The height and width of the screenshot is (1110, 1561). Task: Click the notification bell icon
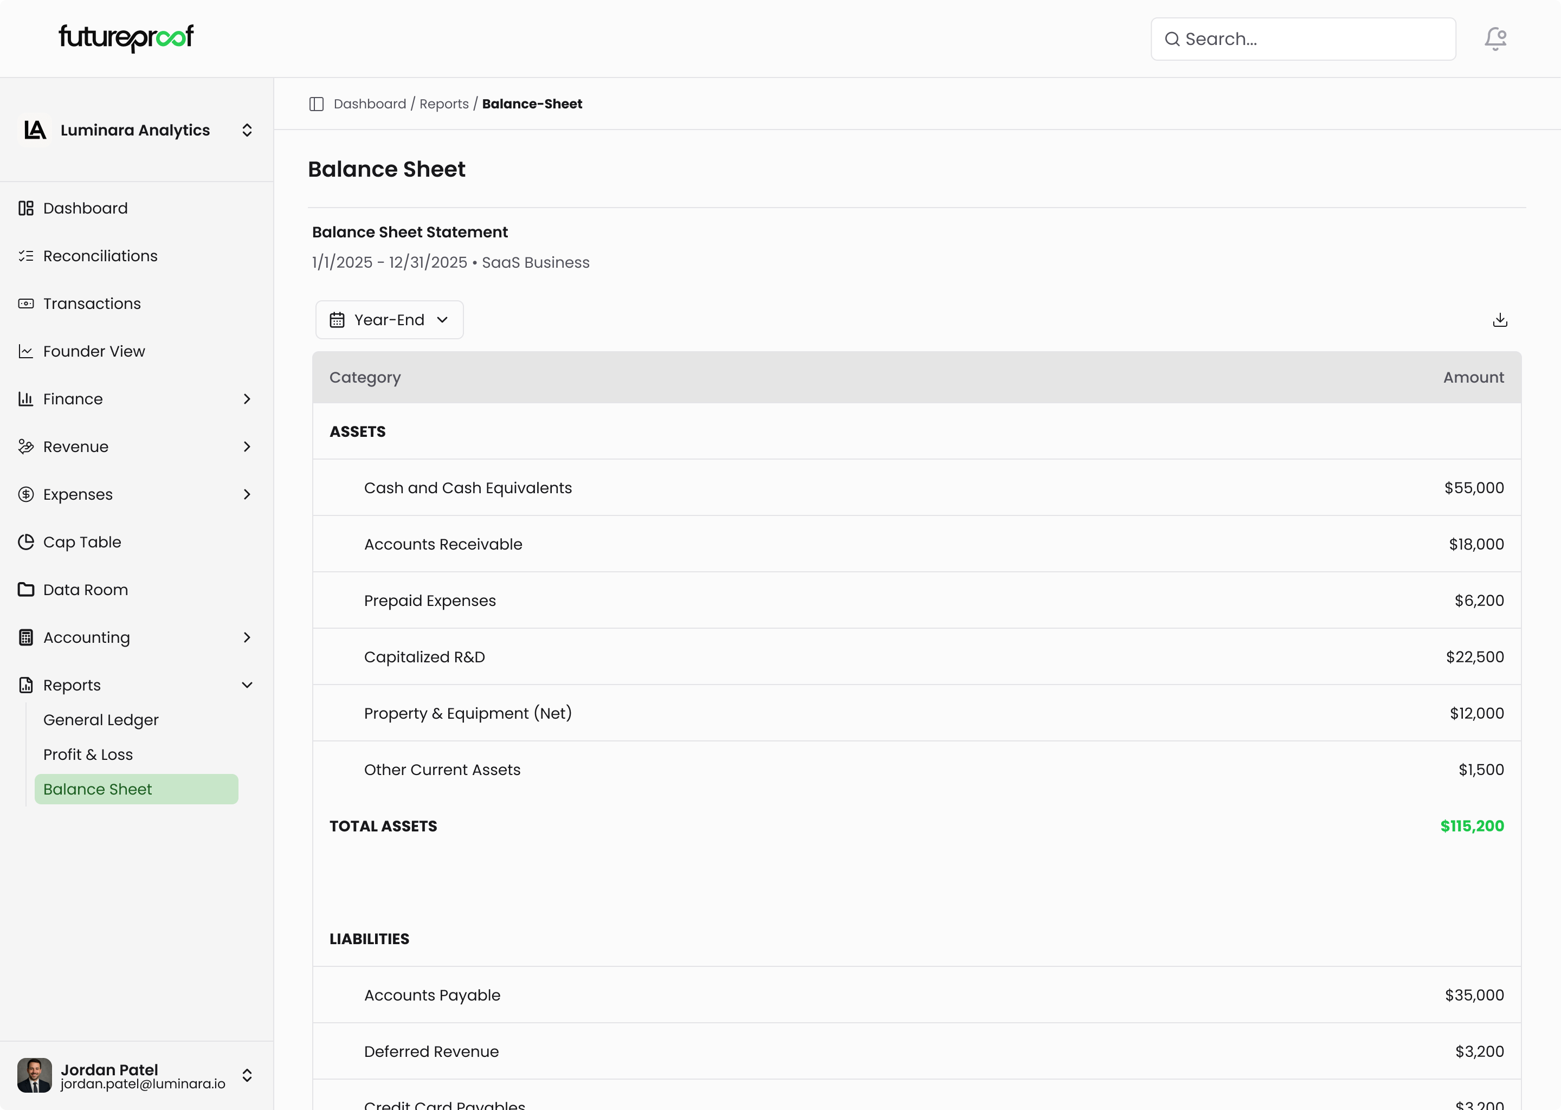pyautogui.click(x=1495, y=39)
